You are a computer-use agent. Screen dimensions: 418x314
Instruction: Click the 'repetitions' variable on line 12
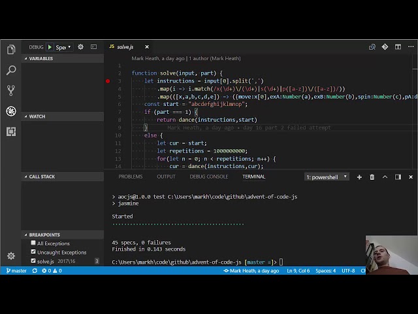186,151
